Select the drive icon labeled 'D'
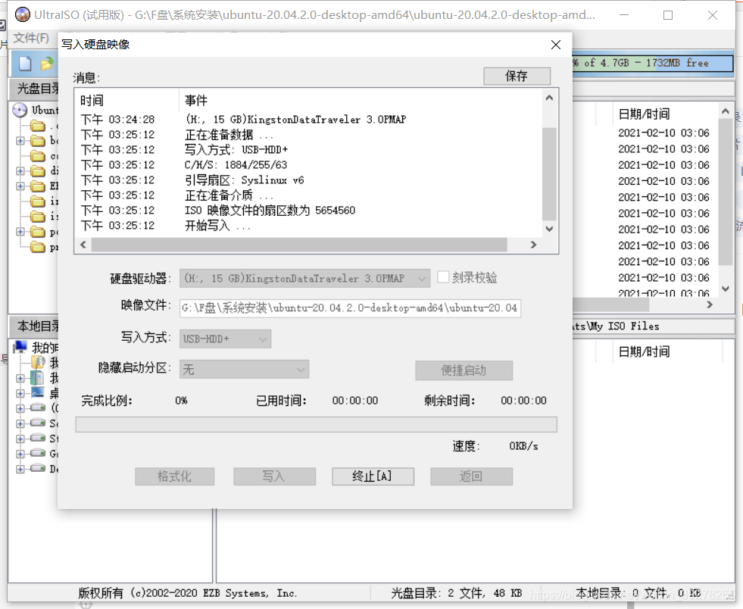Viewport: 743px width, 609px height. (x=37, y=468)
